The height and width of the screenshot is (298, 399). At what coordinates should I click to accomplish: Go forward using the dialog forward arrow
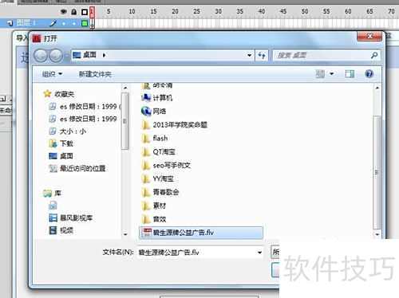56,56
